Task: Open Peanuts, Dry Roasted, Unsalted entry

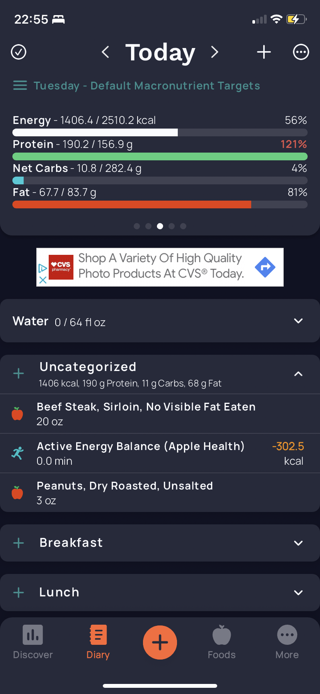Action: 124,493
